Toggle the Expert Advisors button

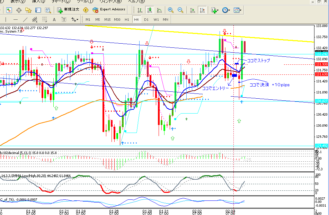click(109, 10)
